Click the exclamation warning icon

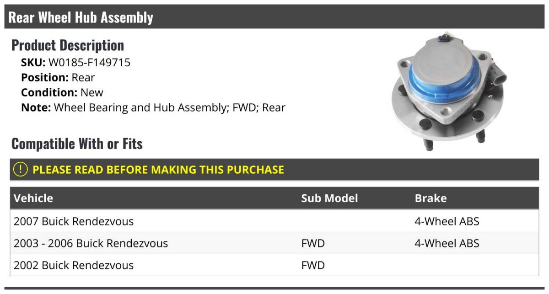20,169
